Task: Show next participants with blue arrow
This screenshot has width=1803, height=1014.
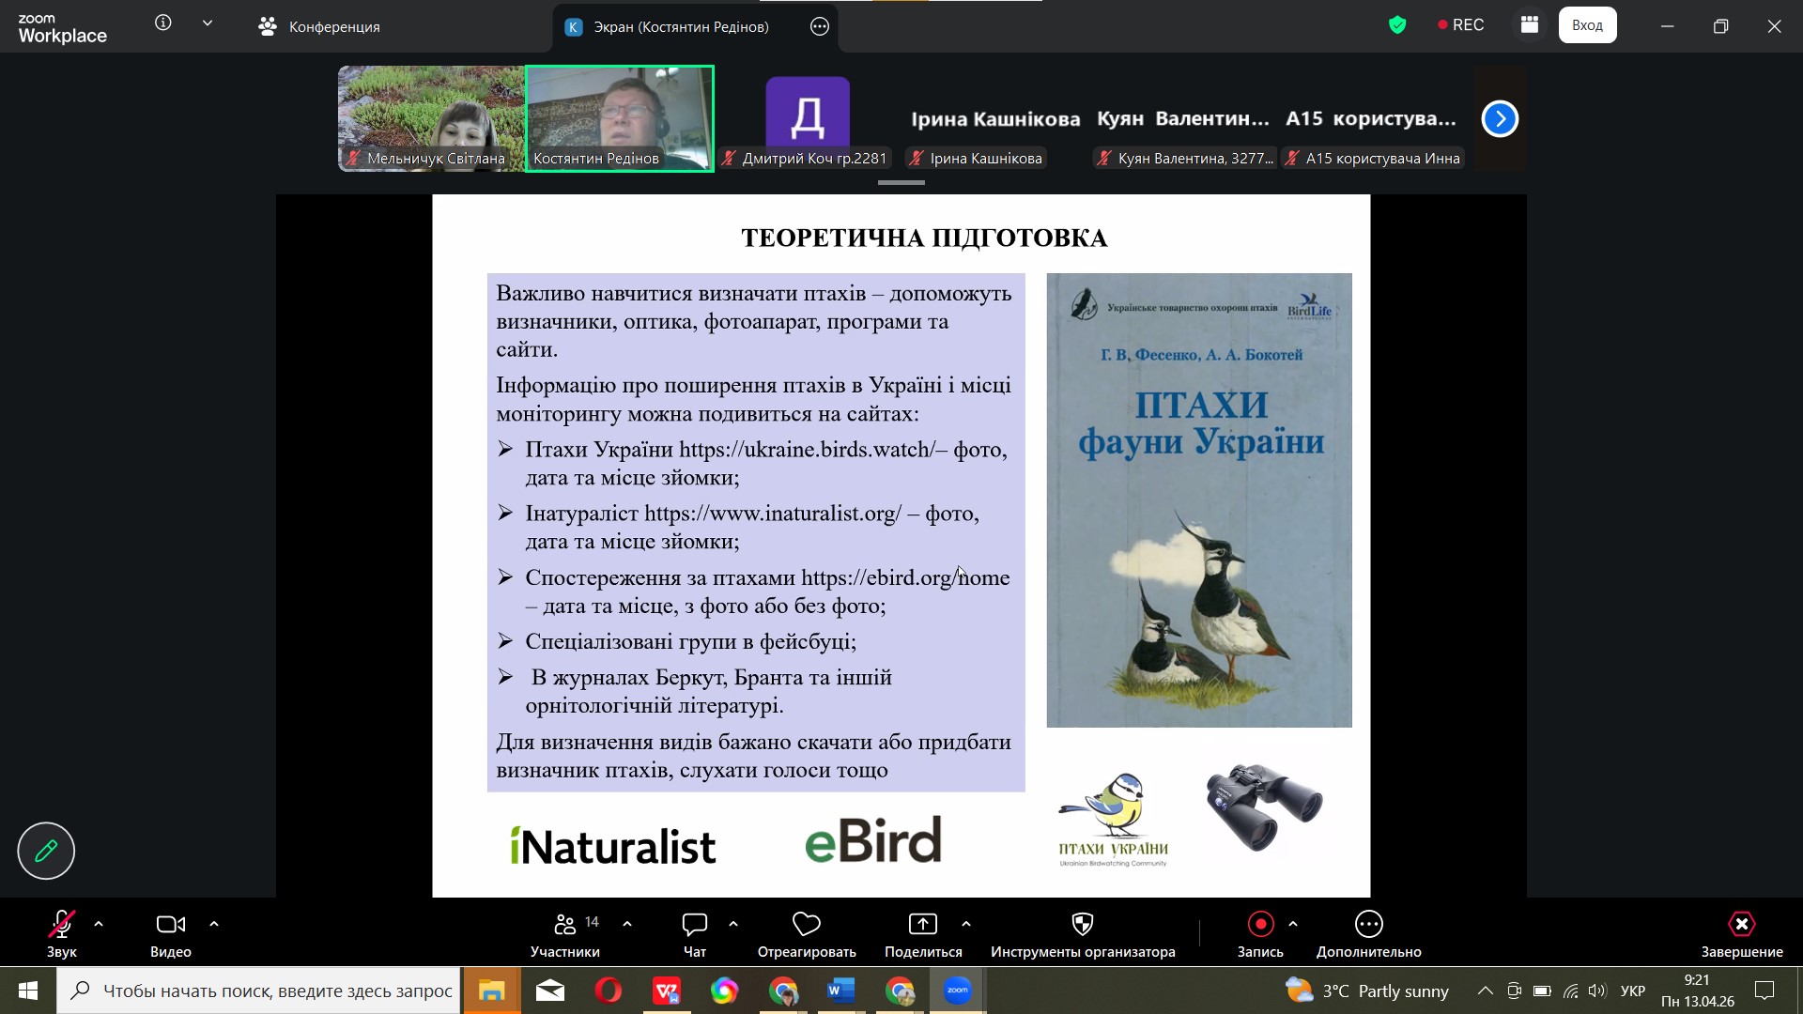Action: tap(1500, 119)
